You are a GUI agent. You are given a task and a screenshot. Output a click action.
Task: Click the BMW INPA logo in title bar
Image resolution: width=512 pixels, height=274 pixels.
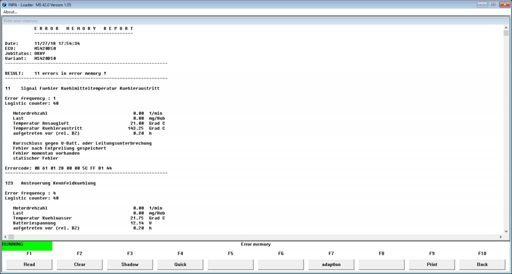point(5,4)
